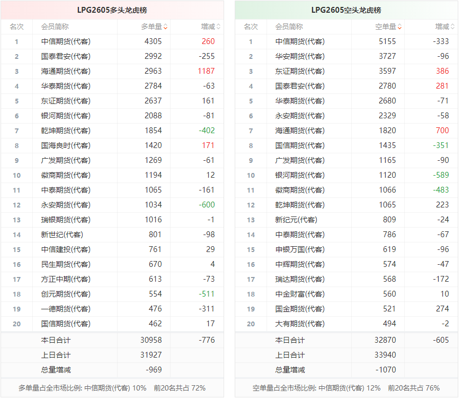Sort long table by 增减 arrows
The width and height of the screenshot is (462, 399).
pyautogui.click(x=219, y=27)
